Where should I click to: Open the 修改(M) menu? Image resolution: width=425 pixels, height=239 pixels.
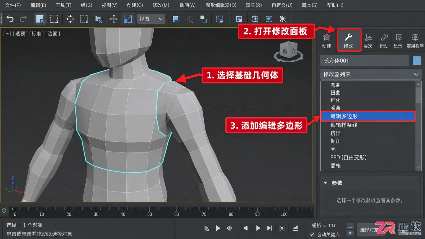[x=161, y=5]
